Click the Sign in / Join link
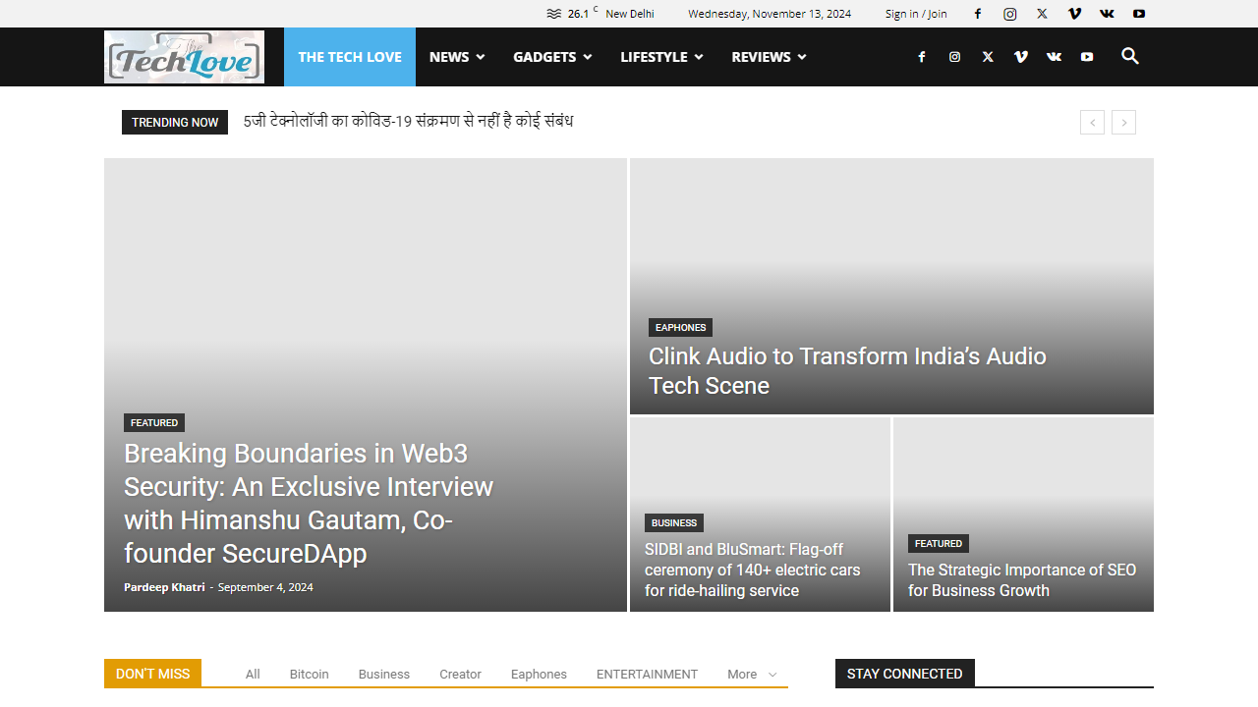 916,14
